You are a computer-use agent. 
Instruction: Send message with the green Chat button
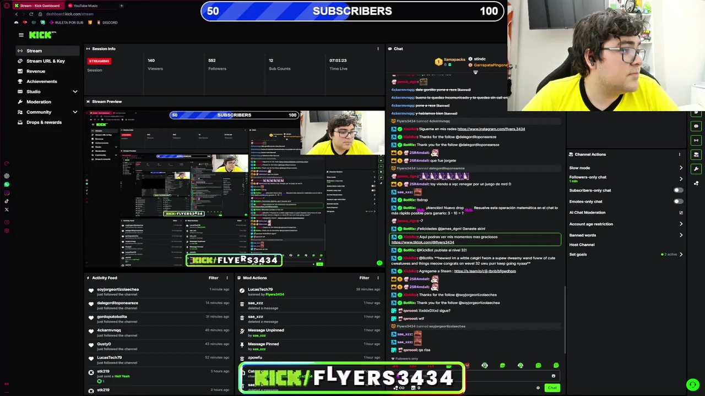(x=552, y=388)
